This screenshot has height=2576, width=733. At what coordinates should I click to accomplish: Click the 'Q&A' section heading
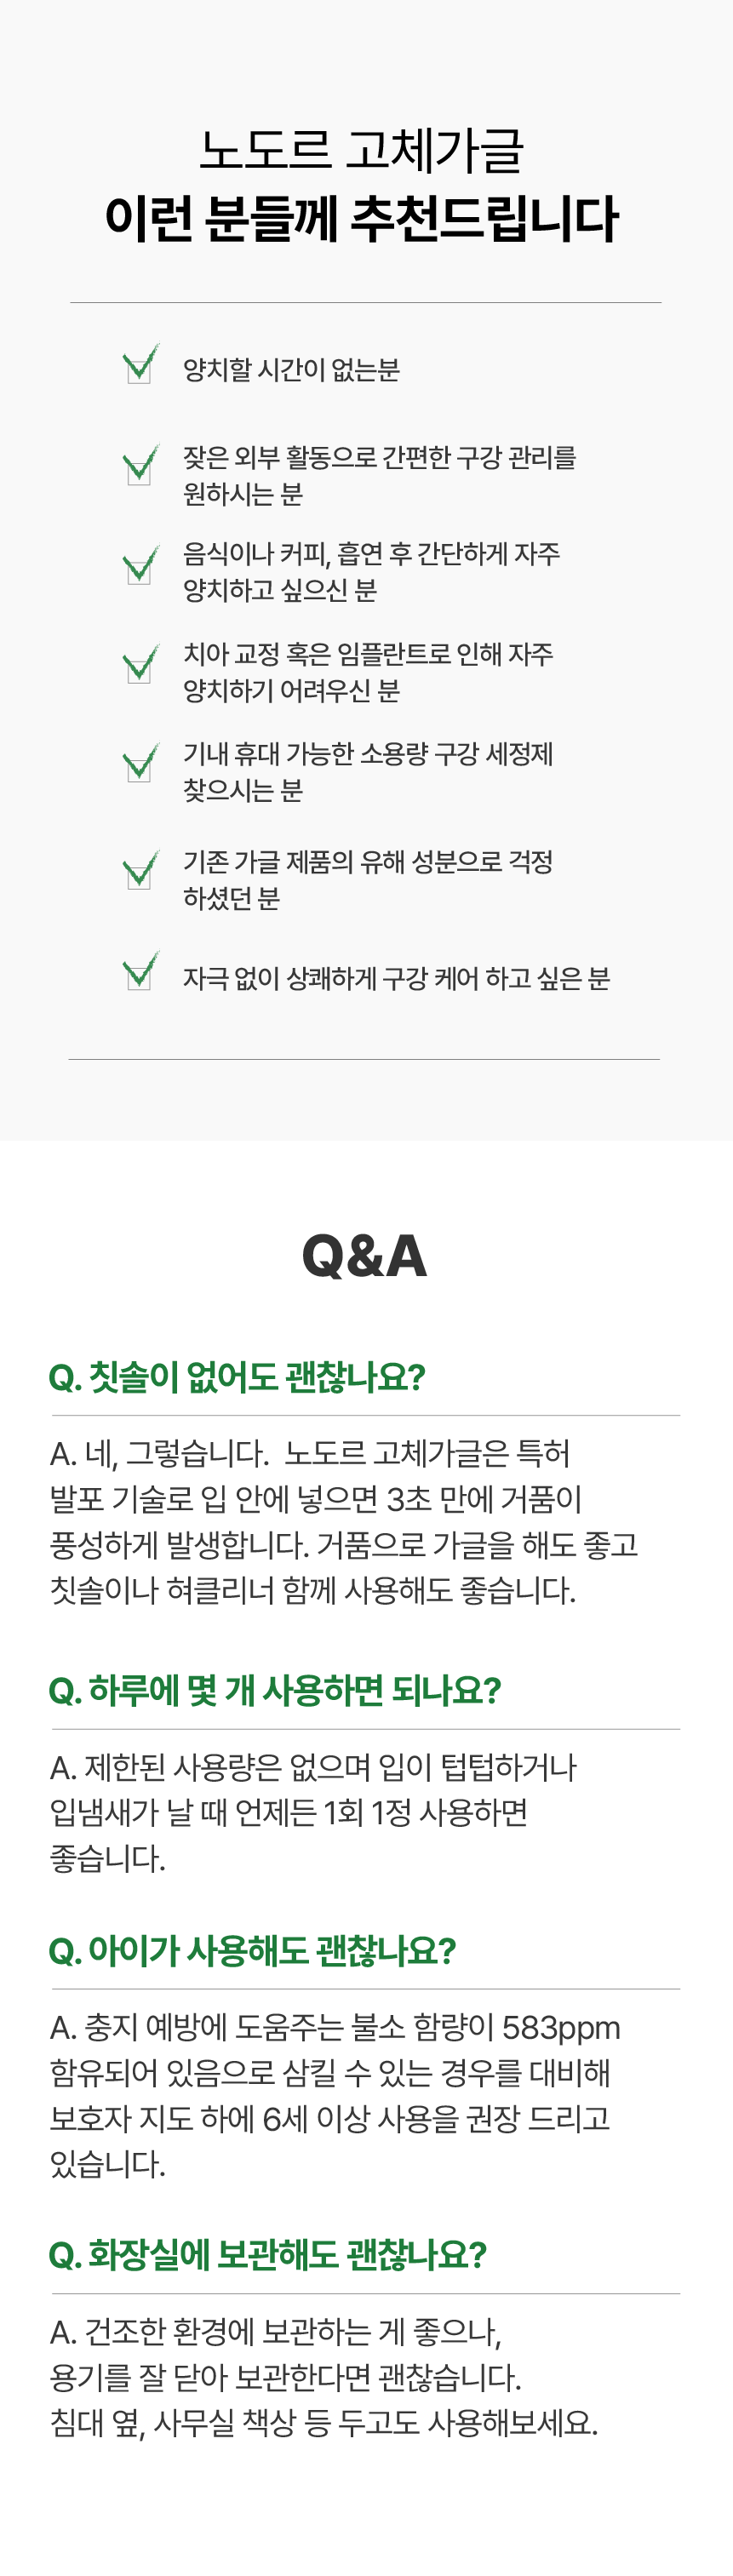[x=365, y=1256]
